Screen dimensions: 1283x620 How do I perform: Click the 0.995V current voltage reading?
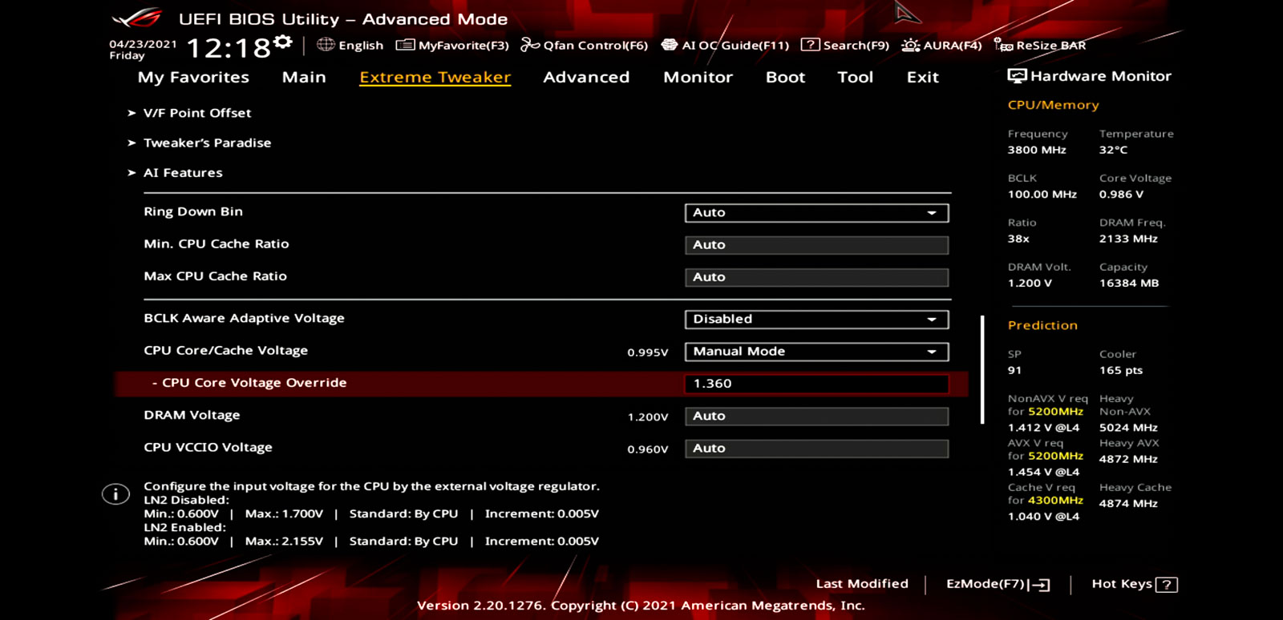pyautogui.click(x=648, y=352)
